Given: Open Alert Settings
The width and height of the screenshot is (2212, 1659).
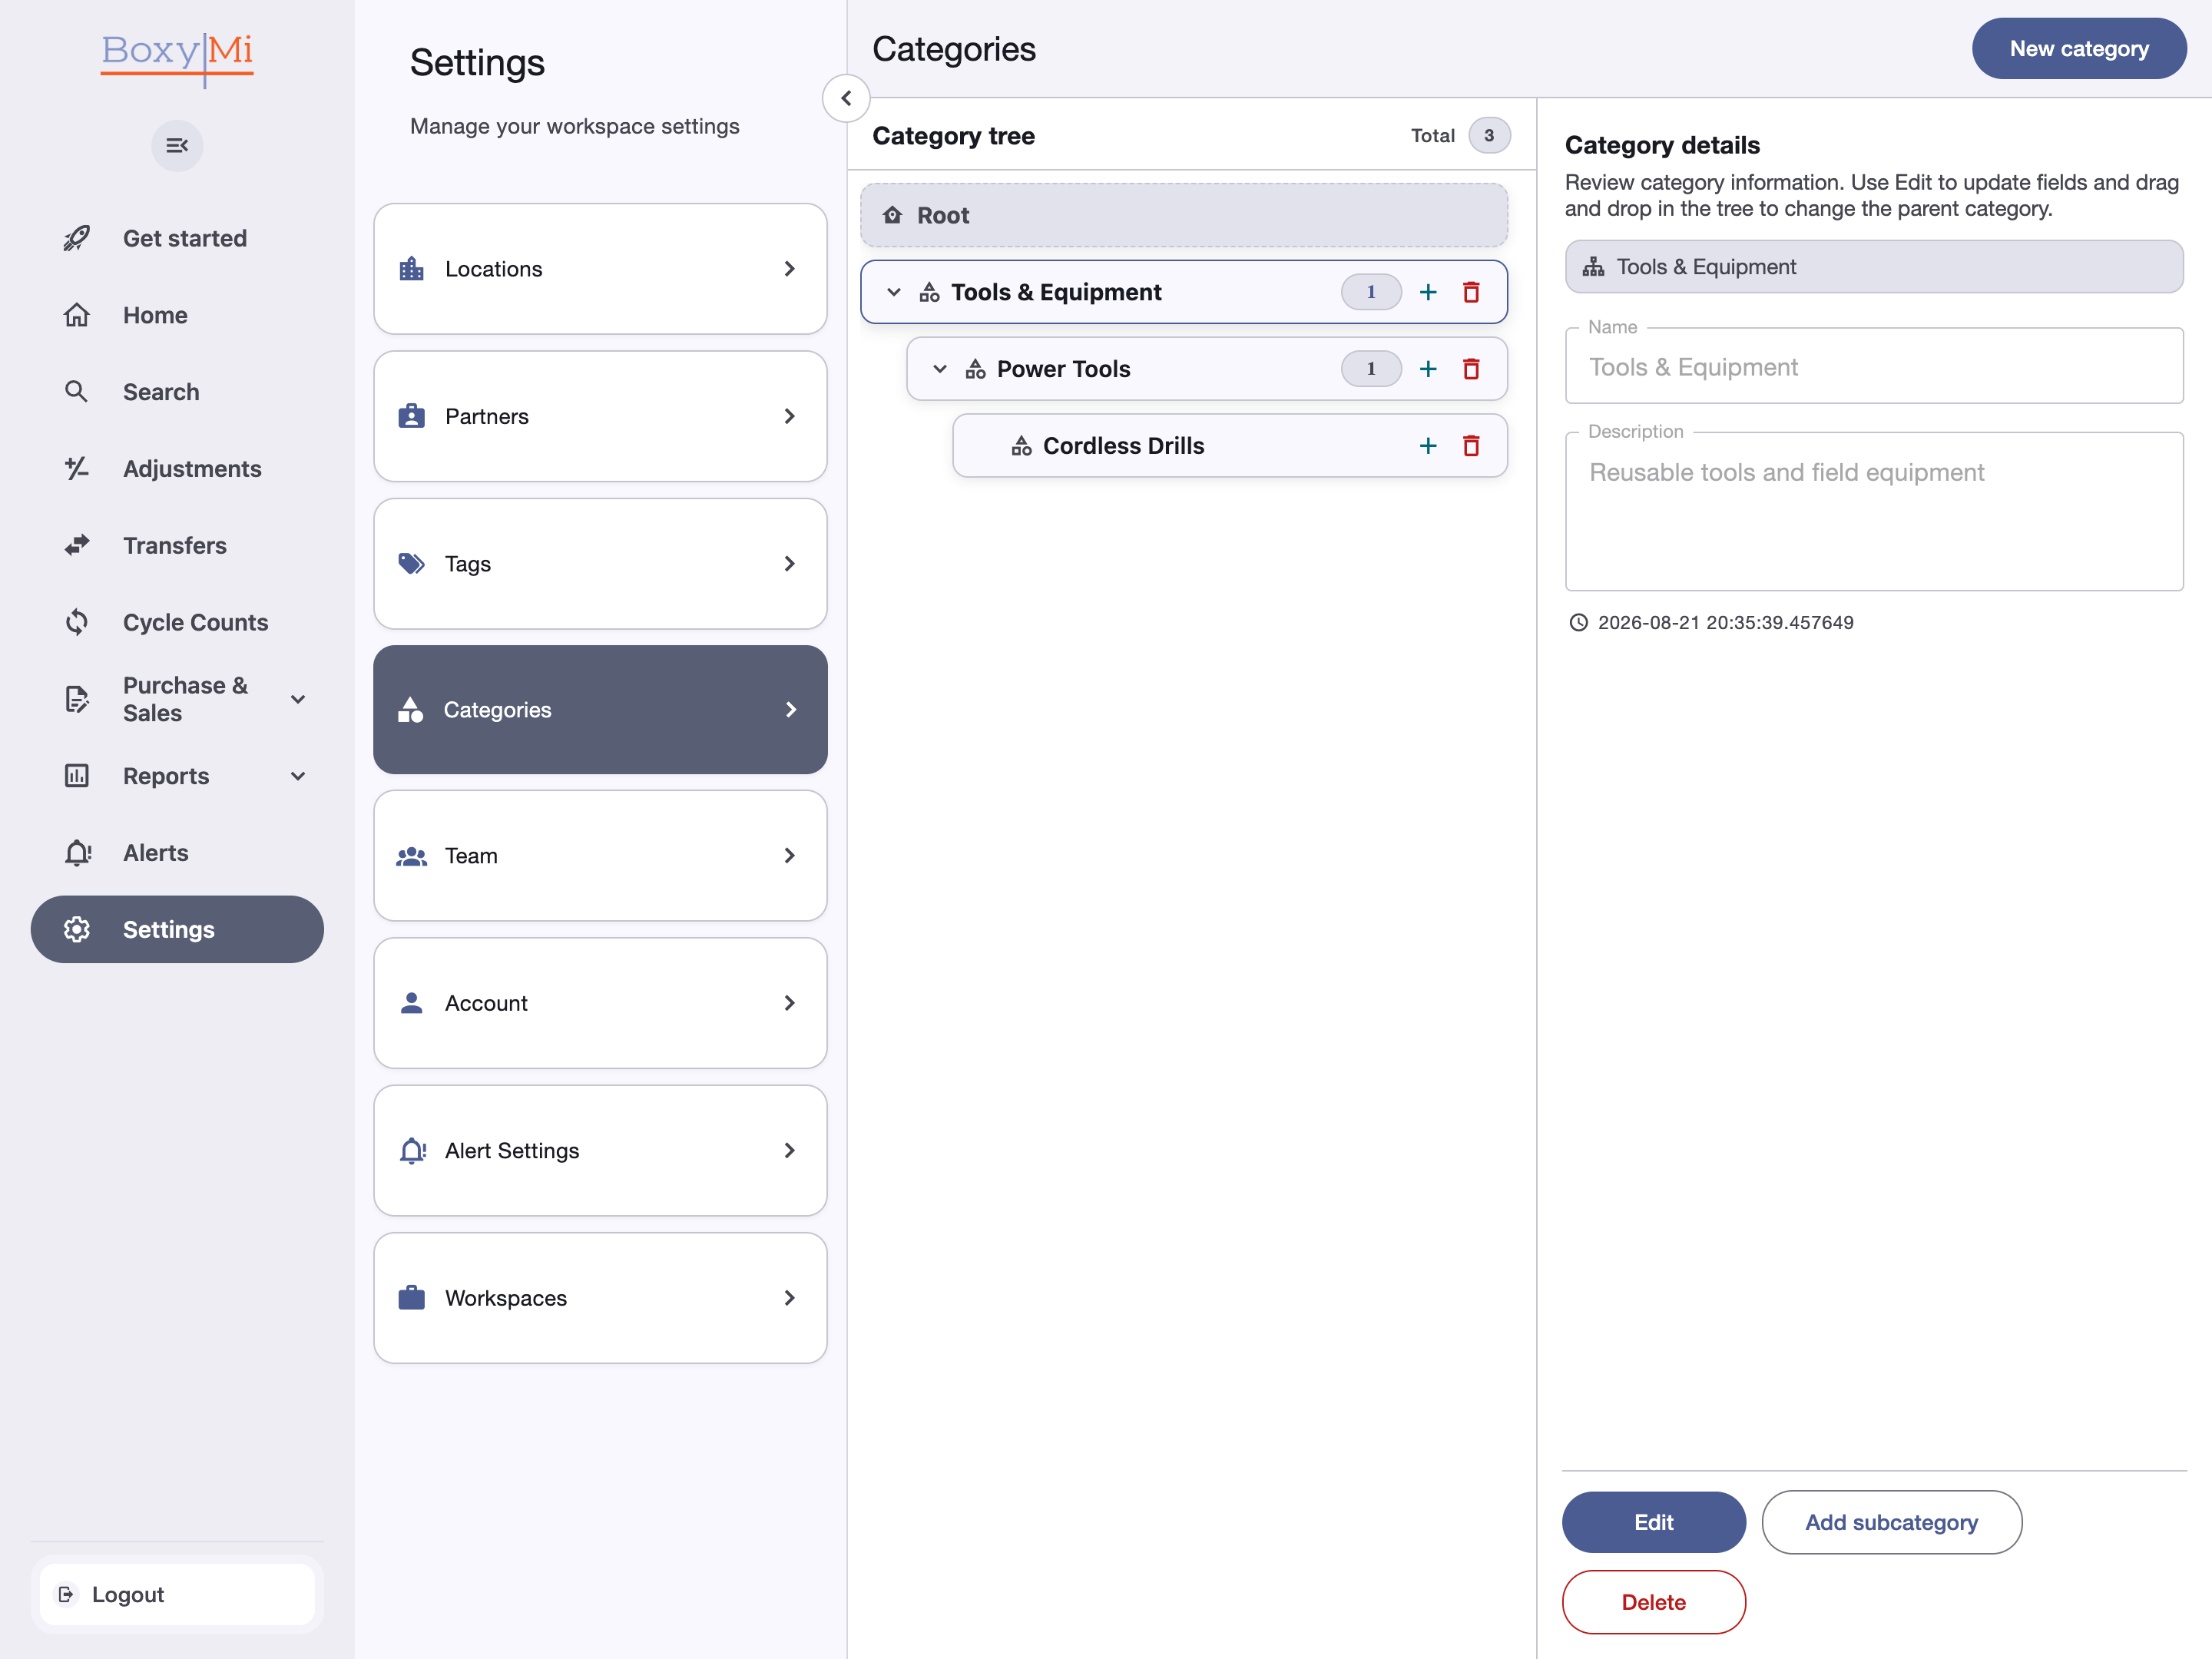Looking at the screenshot, I should [x=600, y=1151].
